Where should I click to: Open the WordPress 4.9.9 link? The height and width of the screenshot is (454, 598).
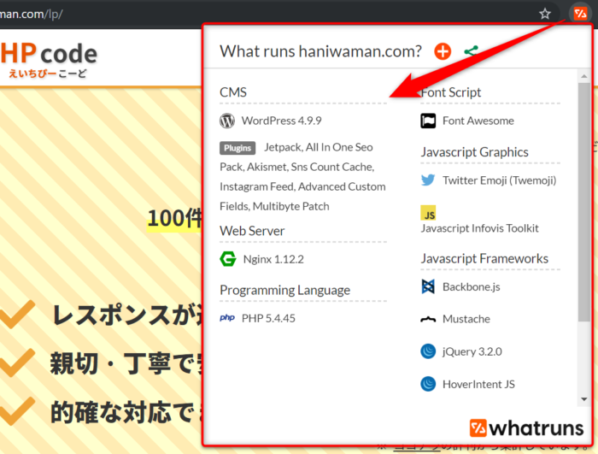pyautogui.click(x=281, y=121)
